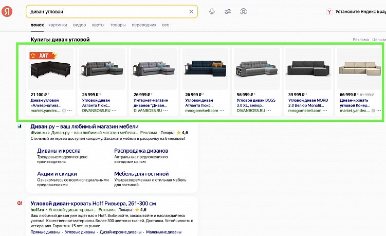Open the Прямые диваны quick link
The height and width of the screenshot is (236, 386).
click(45, 232)
